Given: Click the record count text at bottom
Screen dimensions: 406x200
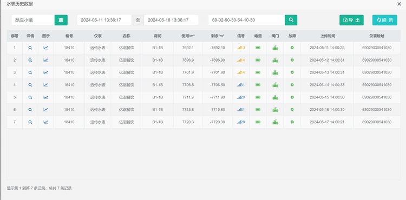Looking at the screenshot, I should click(39, 188).
